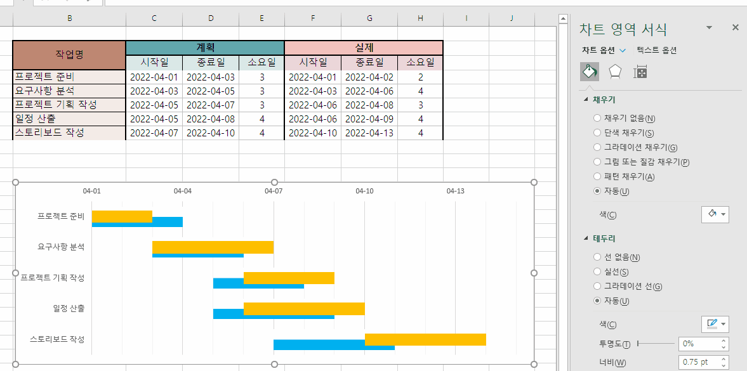This screenshot has width=747, height=371.
Task: Select column G header
Action: point(369,18)
